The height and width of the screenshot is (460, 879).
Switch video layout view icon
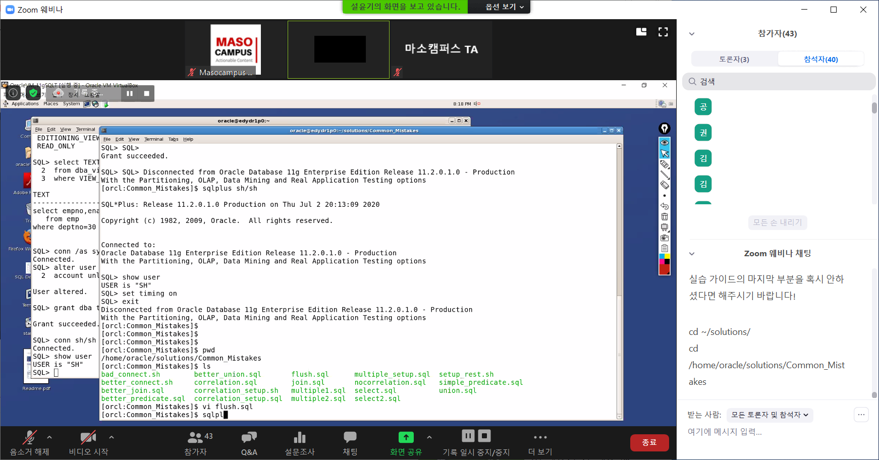(x=641, y=32)
